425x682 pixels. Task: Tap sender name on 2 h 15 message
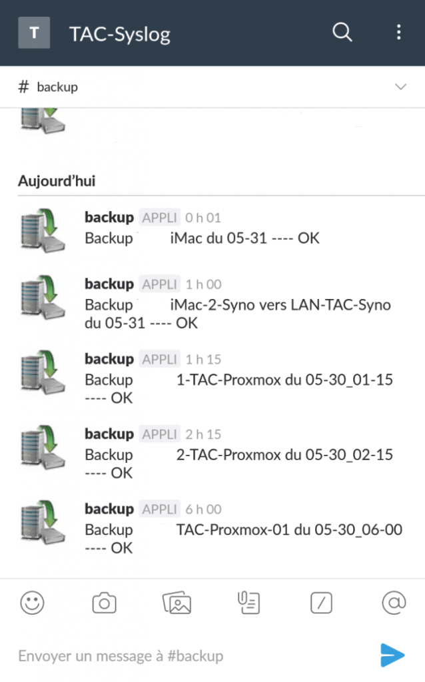coord(109,434)
